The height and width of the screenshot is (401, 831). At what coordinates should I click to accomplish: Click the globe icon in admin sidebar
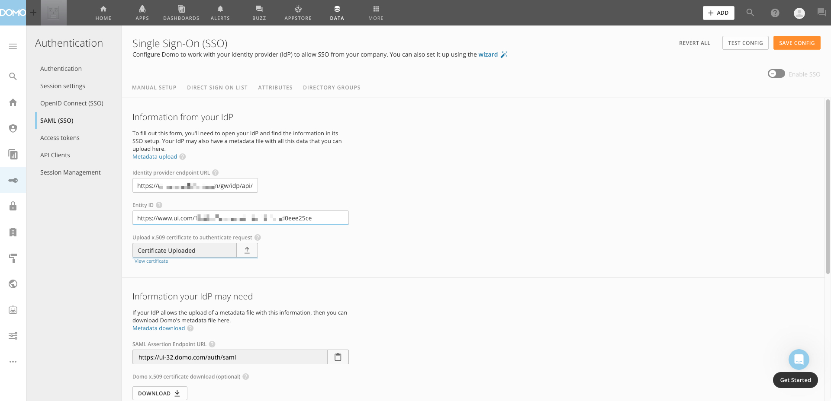coord(13,284)
